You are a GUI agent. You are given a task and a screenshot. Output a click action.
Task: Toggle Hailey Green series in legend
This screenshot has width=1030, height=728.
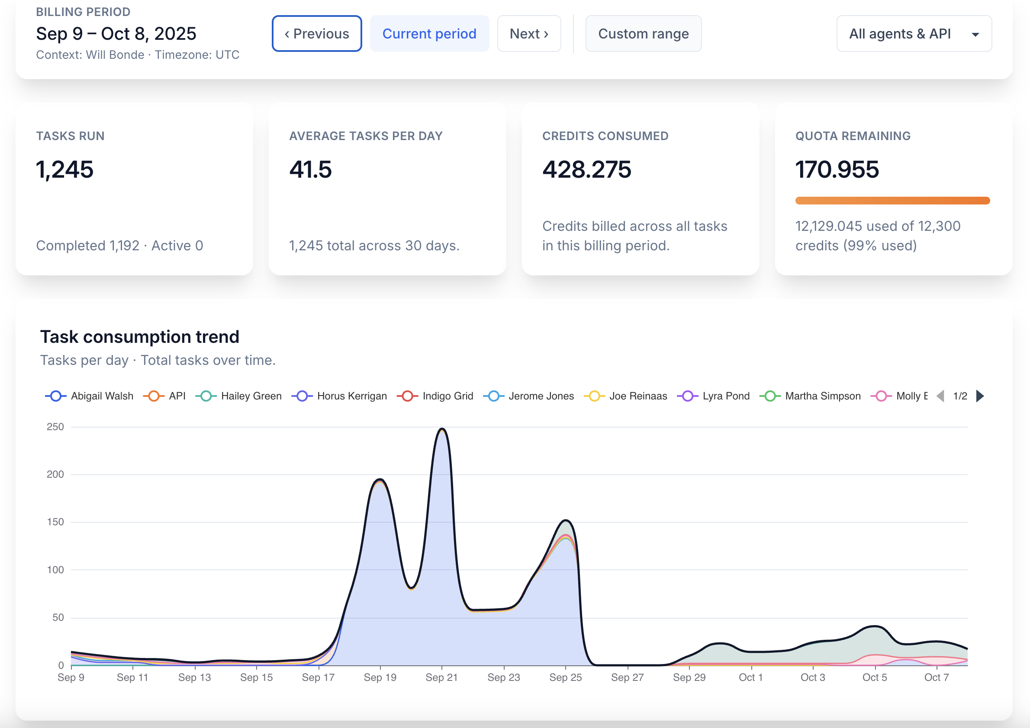238,396
